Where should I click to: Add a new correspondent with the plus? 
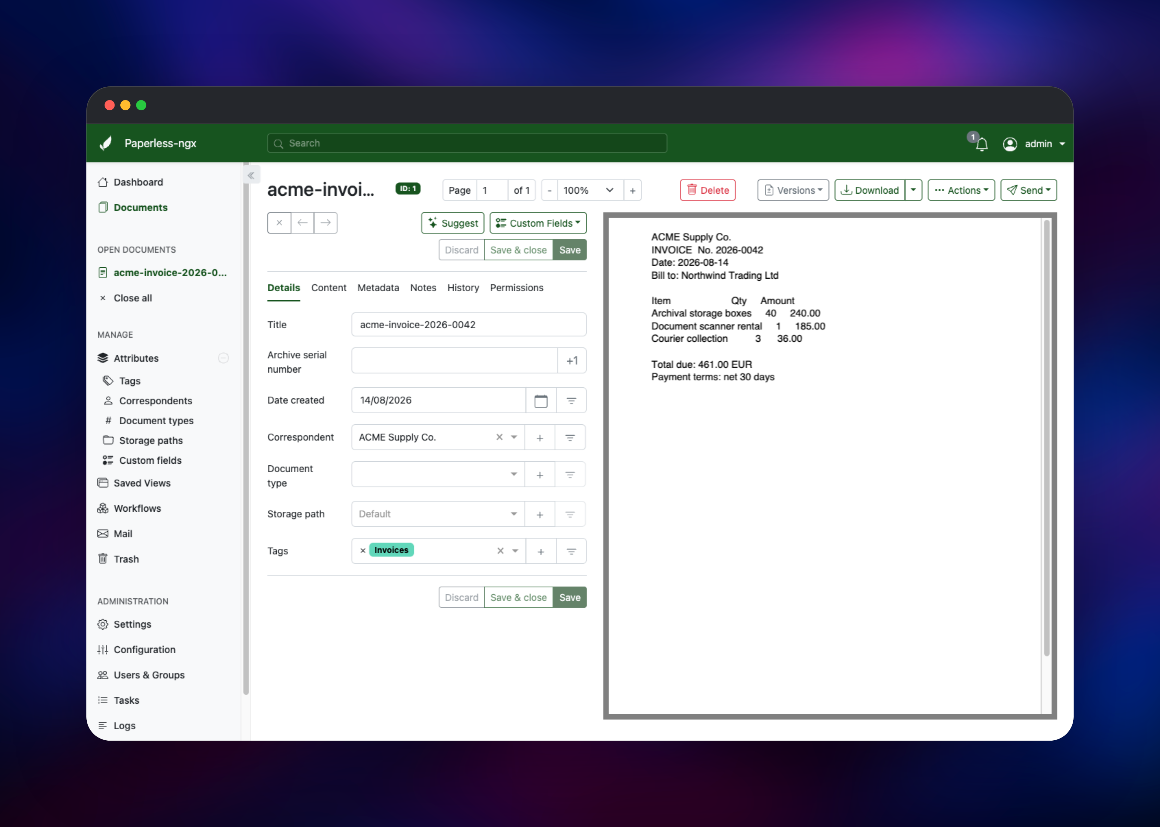540,438
